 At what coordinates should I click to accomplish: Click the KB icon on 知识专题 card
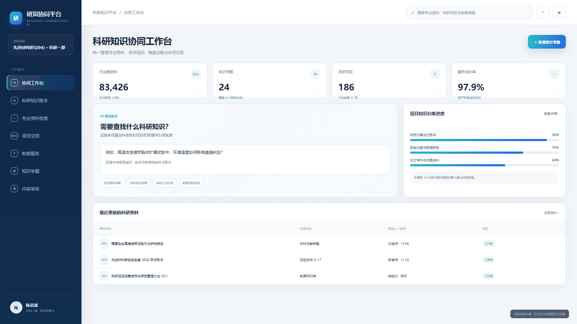pyautogui.click(x=315, y=74)
